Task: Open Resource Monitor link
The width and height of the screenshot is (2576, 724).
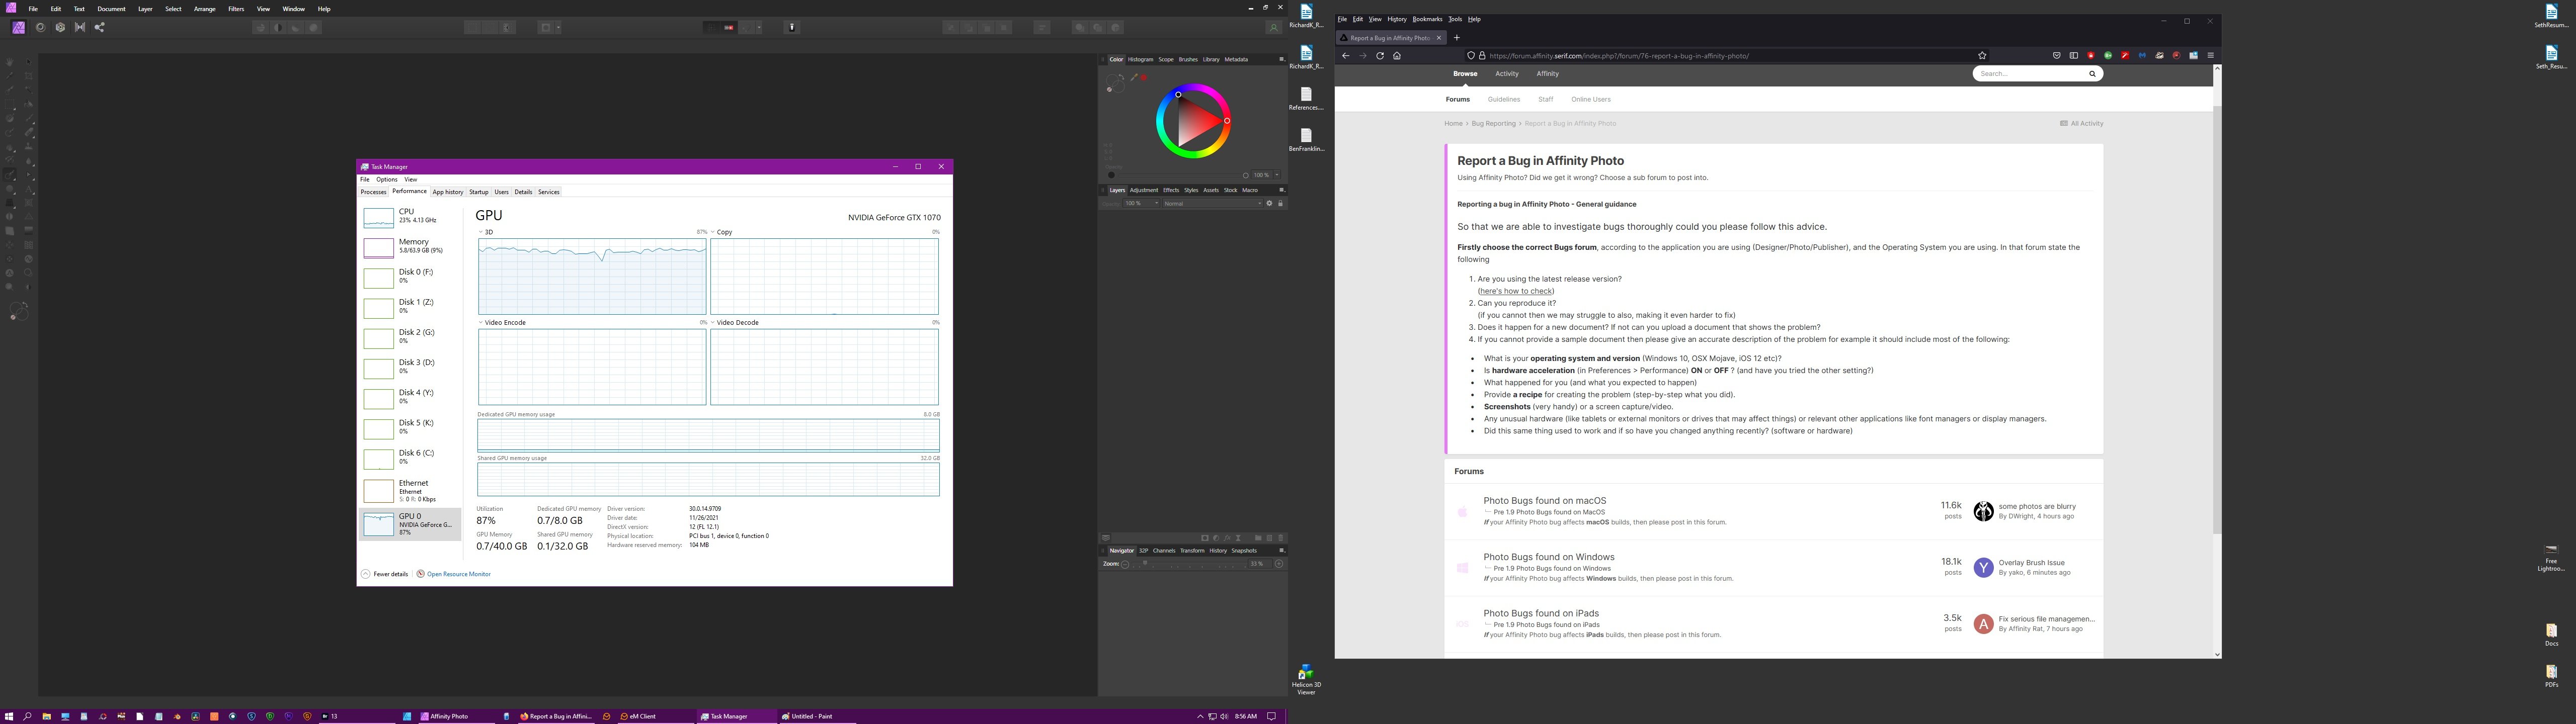Action: point(458,574)
